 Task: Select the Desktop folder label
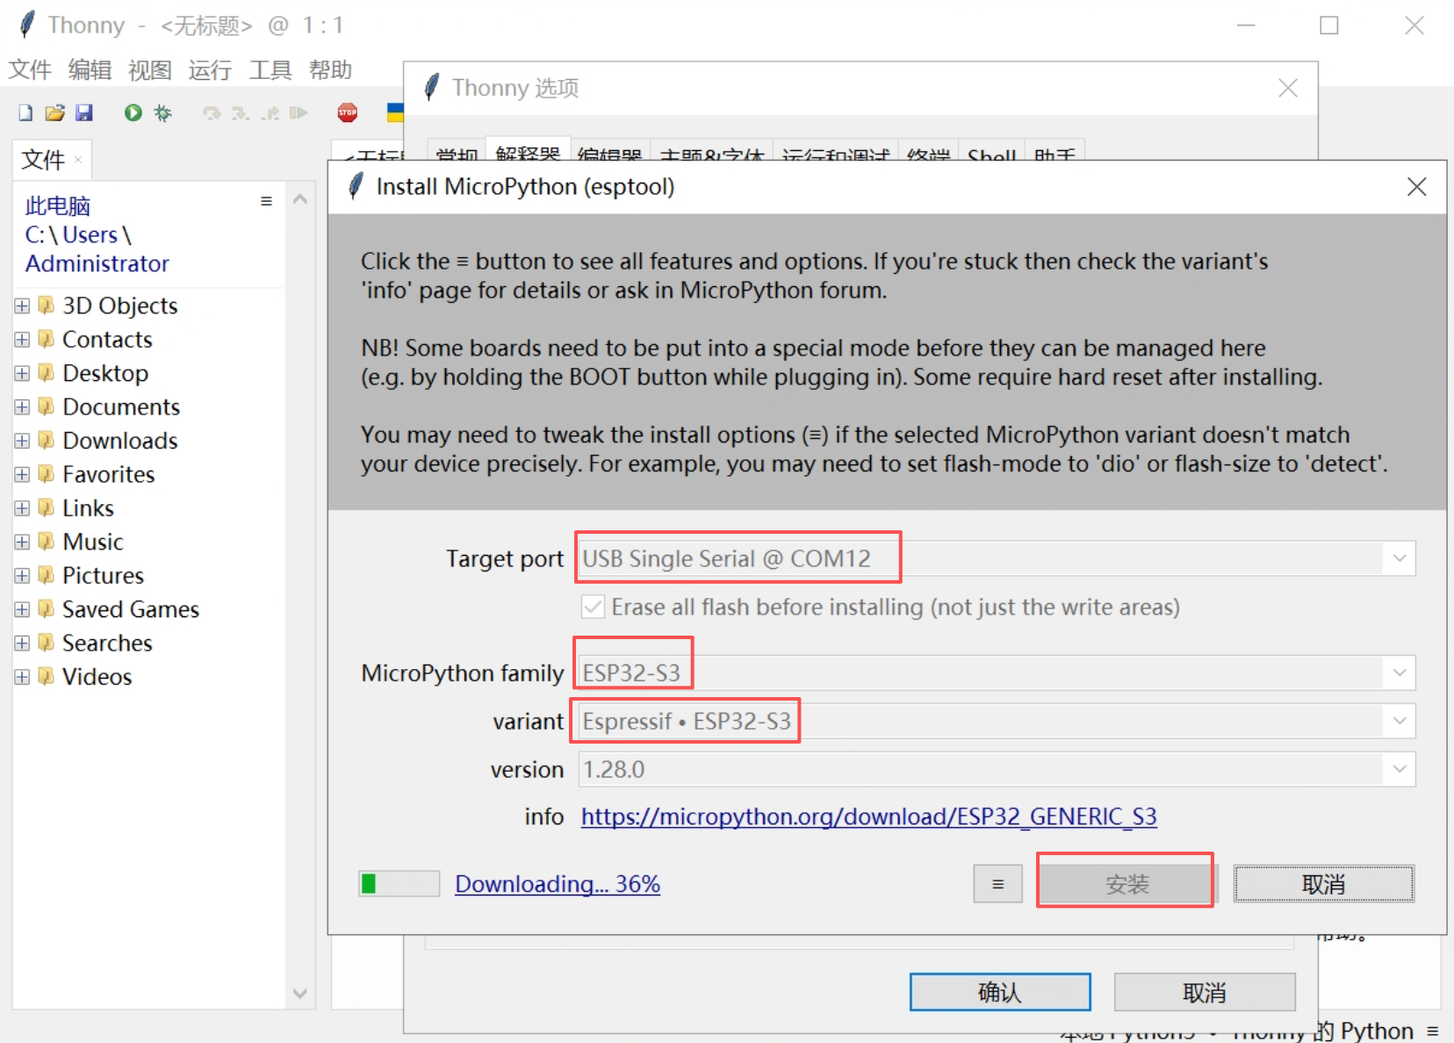105,373
